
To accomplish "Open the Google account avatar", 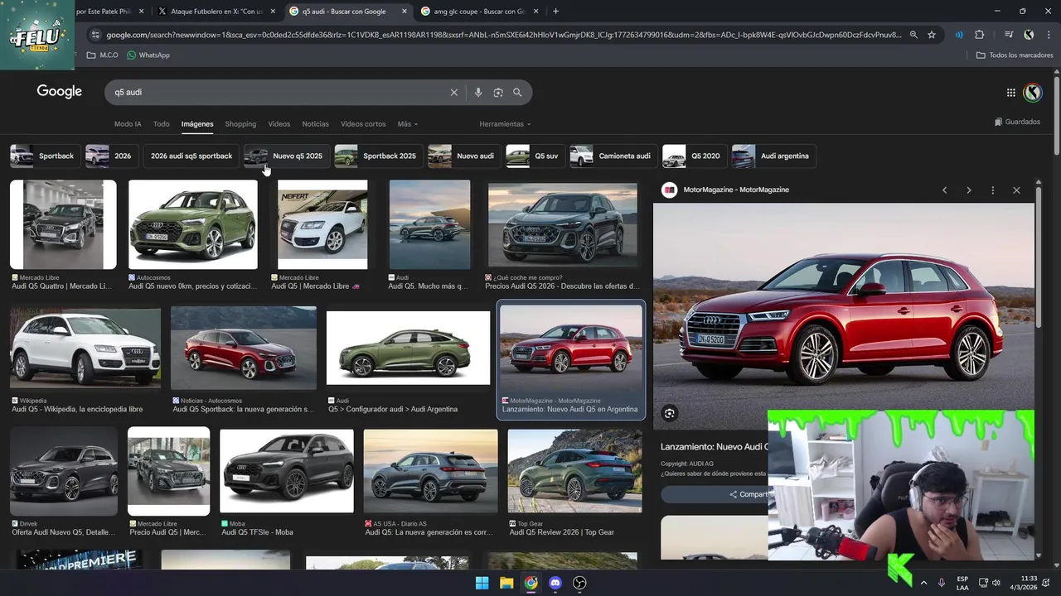I will (x=1033, y=93).
